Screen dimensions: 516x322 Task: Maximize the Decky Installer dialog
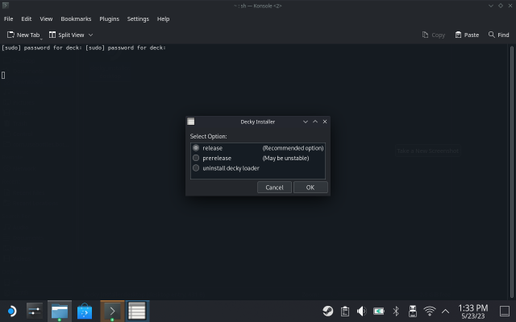(x=315, y=122)
